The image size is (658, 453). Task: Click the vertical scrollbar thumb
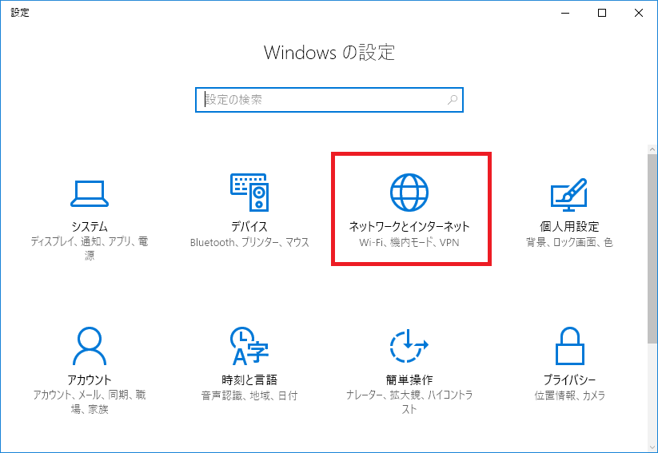tap(652, 248)
